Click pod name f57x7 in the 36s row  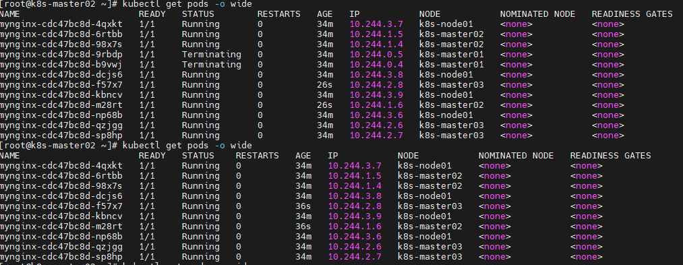pyautogui.click(x=61, y=206)
